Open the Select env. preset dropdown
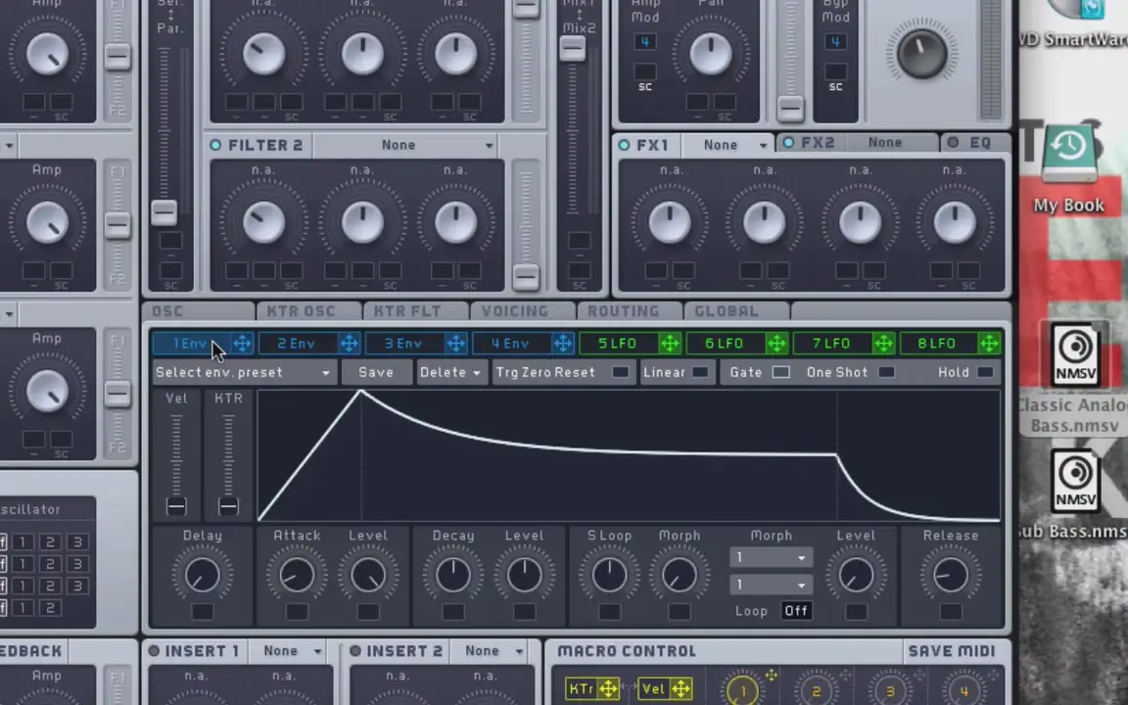1128x705 pixels. [x=244, y=373]
